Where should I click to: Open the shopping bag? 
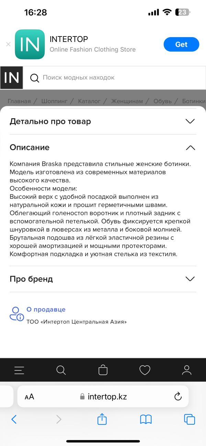(x=103, y=370)
